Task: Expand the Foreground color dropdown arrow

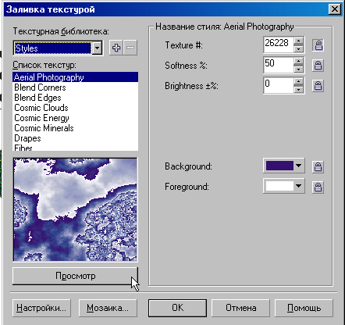Action: [299, 186]
